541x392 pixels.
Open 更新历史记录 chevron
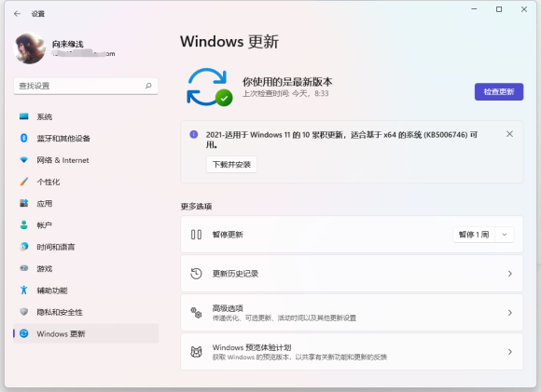510,274
